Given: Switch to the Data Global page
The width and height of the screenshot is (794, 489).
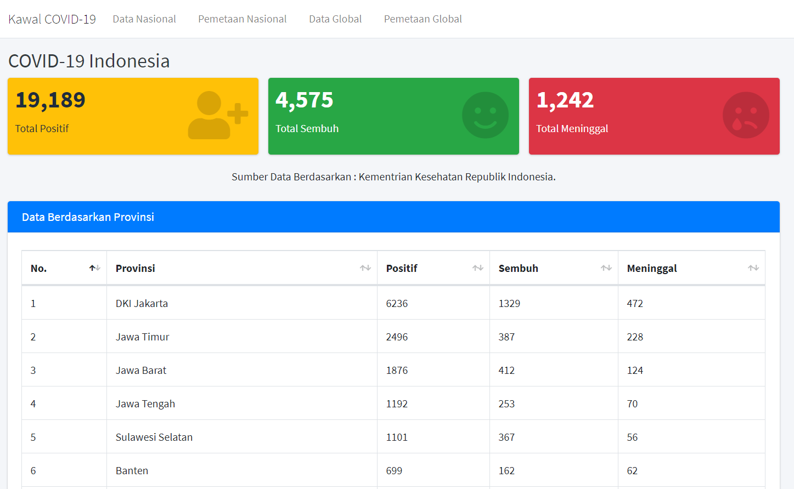Looking at the screenshot, I should [x=335, y=19].
